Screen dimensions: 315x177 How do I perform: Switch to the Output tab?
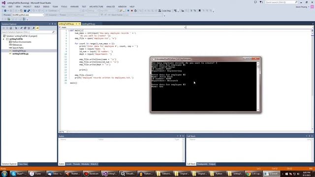coord(212,164)
